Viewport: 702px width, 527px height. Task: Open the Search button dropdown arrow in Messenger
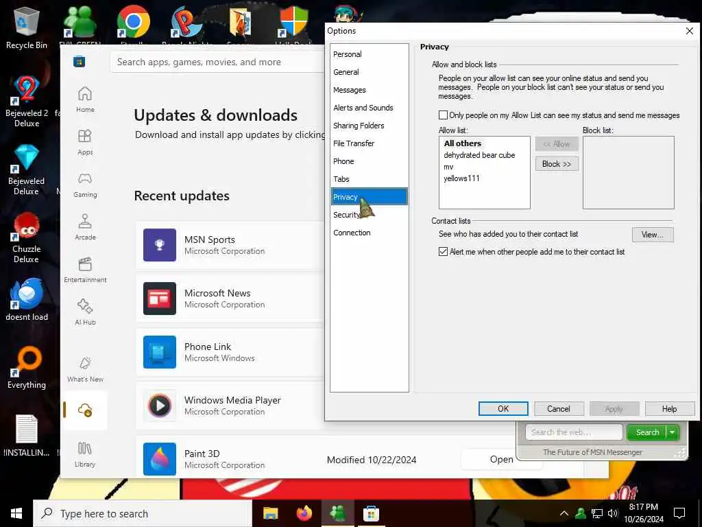[x=672, y=432]
